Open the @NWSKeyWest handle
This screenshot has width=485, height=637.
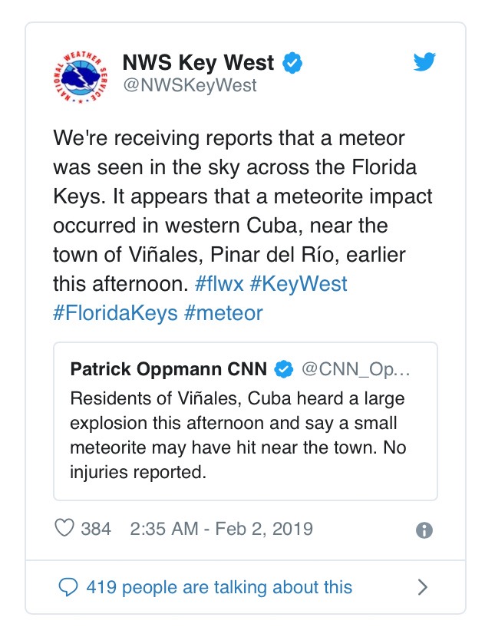tap(190, 85)
